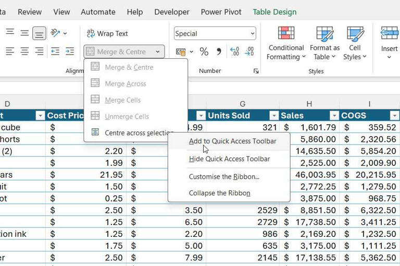
Task: Open the text orientation options
Action: (x=55, y=33)
